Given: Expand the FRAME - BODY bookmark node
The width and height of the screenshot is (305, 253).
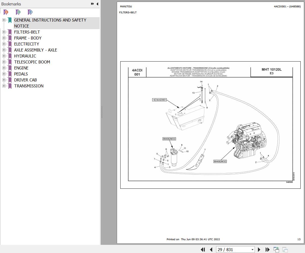Looking at the screenshot, I should point(4,38).
